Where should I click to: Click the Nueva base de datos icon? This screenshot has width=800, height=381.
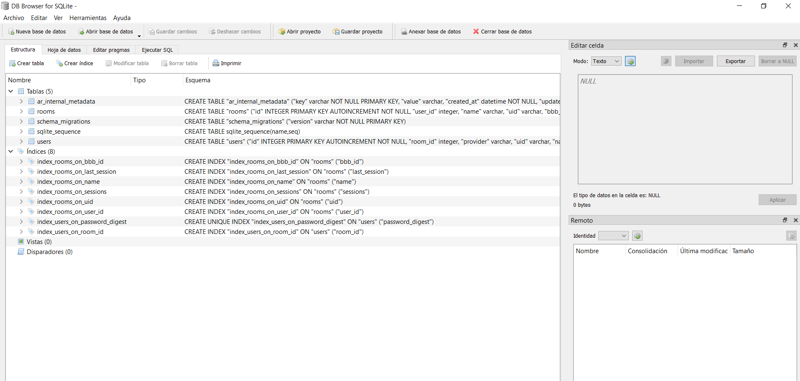coord(11,32)
